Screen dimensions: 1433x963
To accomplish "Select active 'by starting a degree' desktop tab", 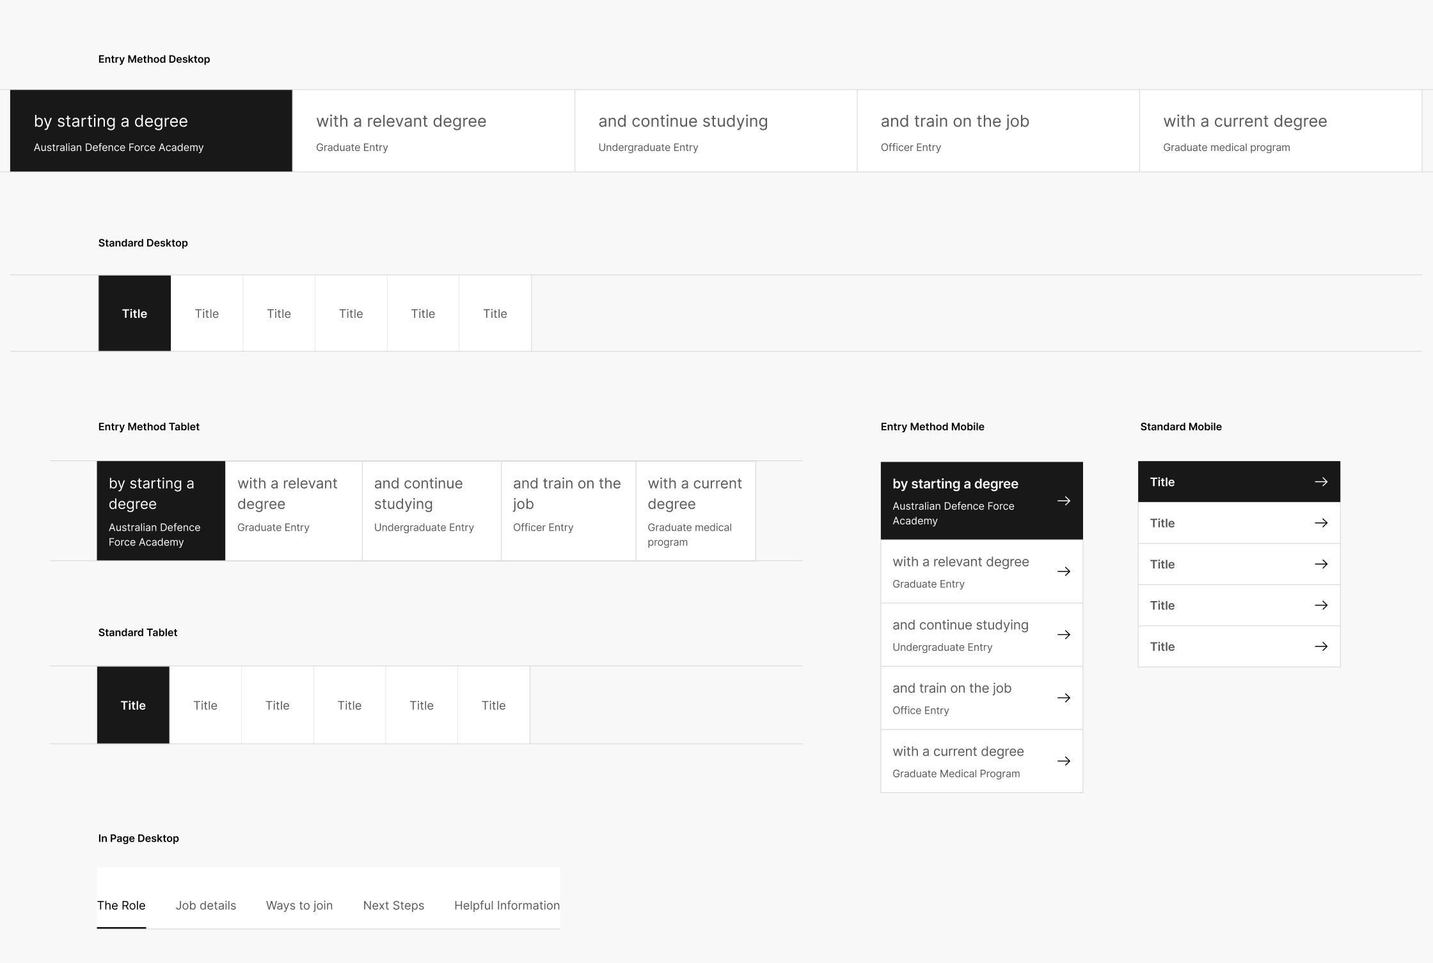I will click(151, 131).
